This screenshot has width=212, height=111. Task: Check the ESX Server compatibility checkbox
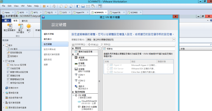coord(108,69)
